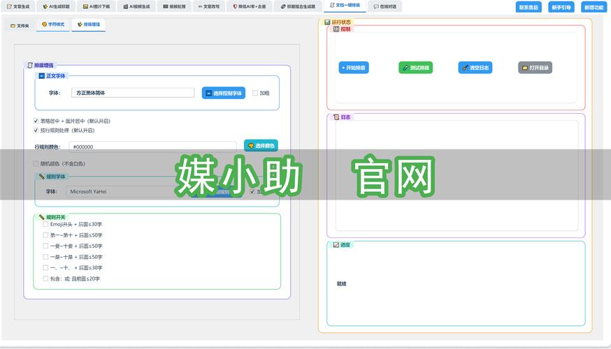Go to the AI视频生成 top tab

tap(136, 6)
